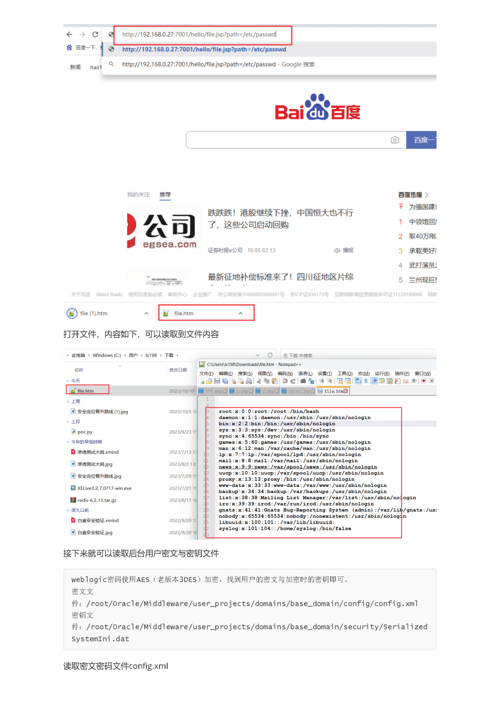499x707 pixels.
Task: Open Notepad++ 文件(F) menu
Action: [x=206, y=373]
